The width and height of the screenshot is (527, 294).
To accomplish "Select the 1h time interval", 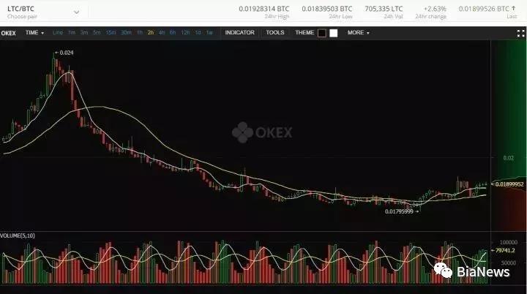I will 140,33.
